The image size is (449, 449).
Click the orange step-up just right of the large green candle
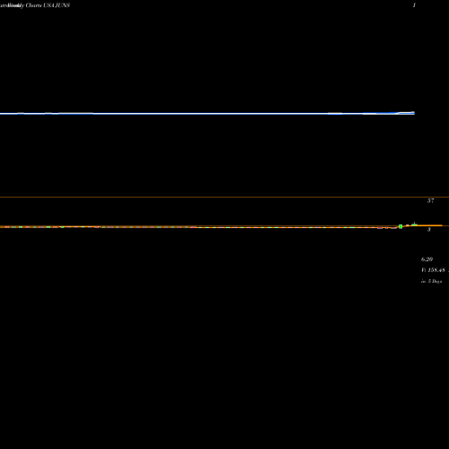pyautogui.click(x=404, y=226)
